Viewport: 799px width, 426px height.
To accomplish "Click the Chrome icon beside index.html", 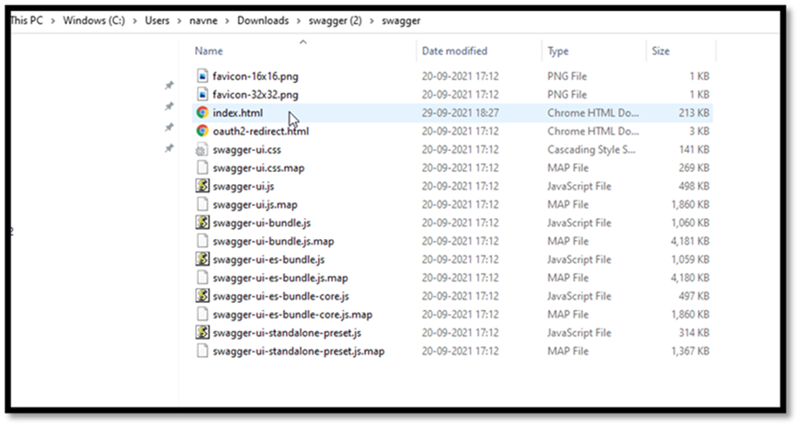I will click(202, 112).
